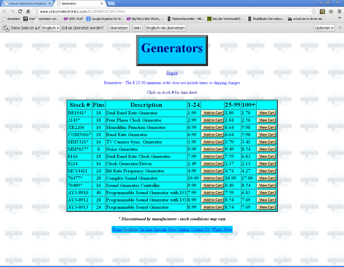Image resolution: width=344 pixels, height=267 pixels.
Task: Add BR1941 Dual Baud Rate Generator to cart
Action: pyautogui.click(x=213, y=113)
